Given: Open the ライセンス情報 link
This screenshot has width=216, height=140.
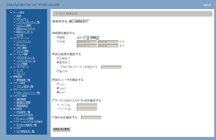Looking at the screenshot, I should [x=24, y=25].
